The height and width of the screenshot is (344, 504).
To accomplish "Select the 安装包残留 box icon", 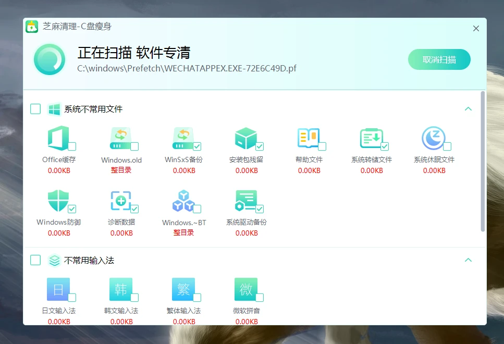I will coord(245,139).
